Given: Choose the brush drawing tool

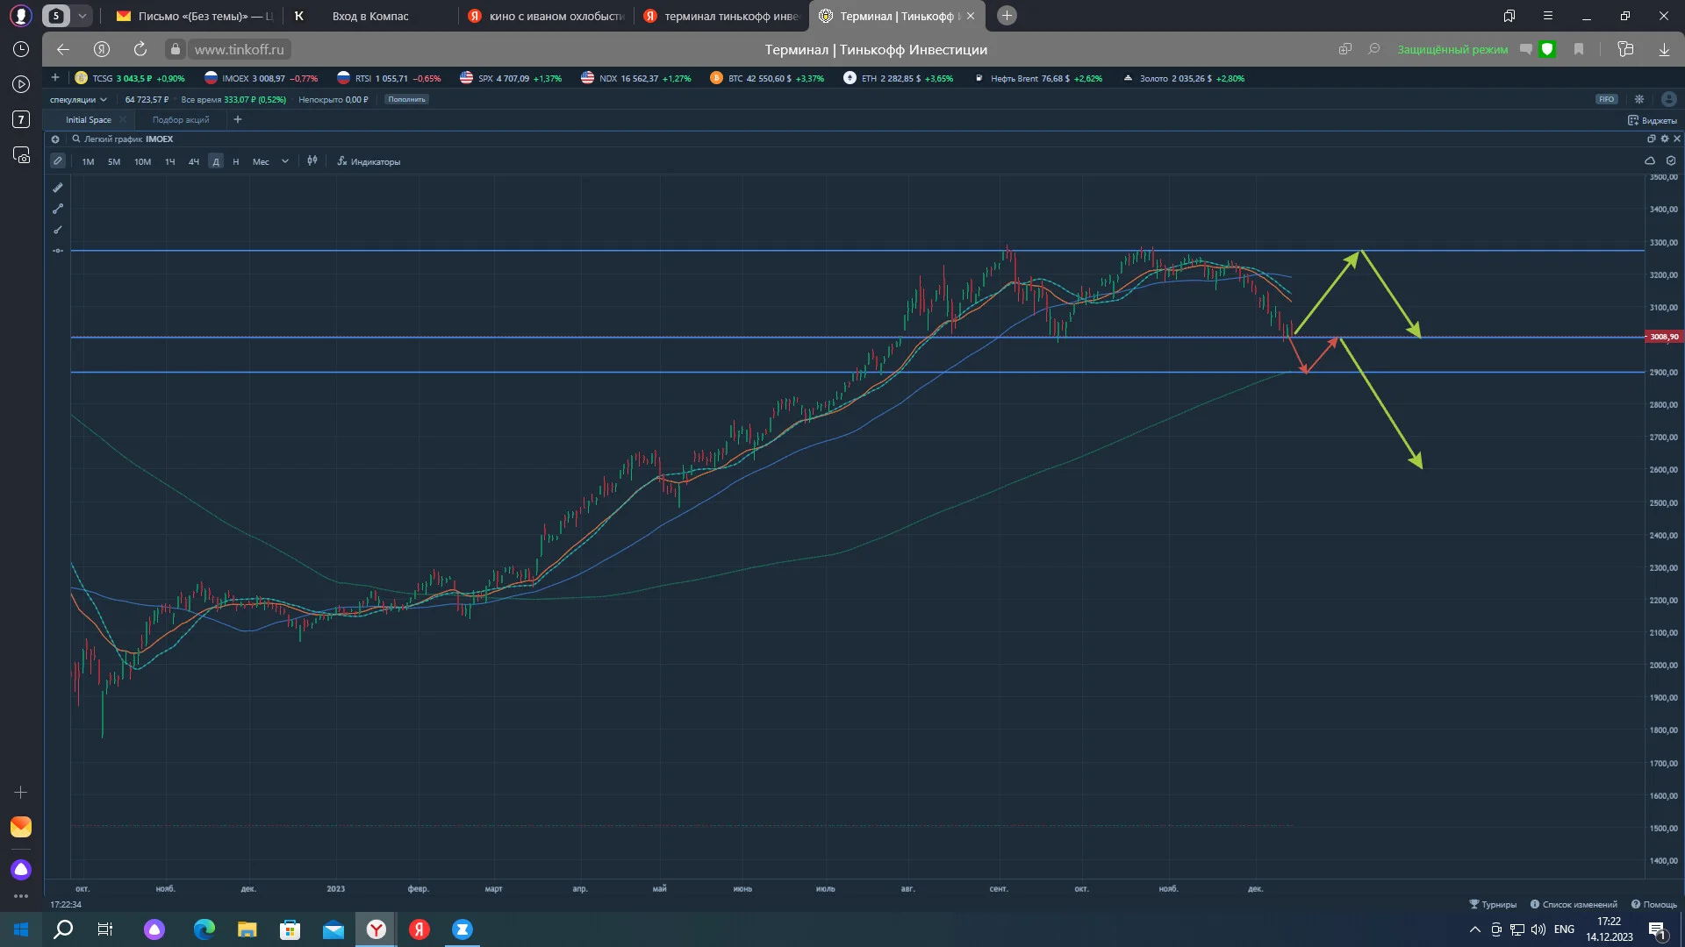Looking at the screenshot, I should 58,230.
